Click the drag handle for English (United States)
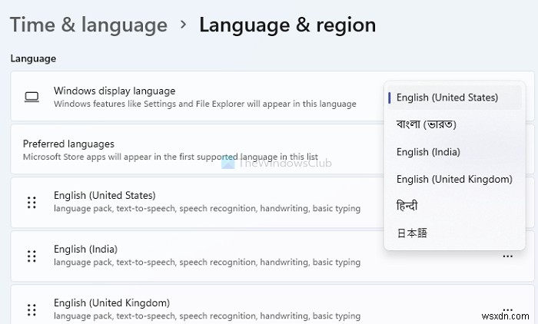Screen dimensions: 538x324 [32, 202]
